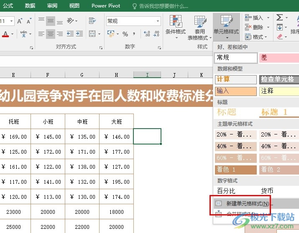The height and width of the screenshot is (233, 299).
Task: Click the Decrease Font Size icon
Action: tap(29, 21)
